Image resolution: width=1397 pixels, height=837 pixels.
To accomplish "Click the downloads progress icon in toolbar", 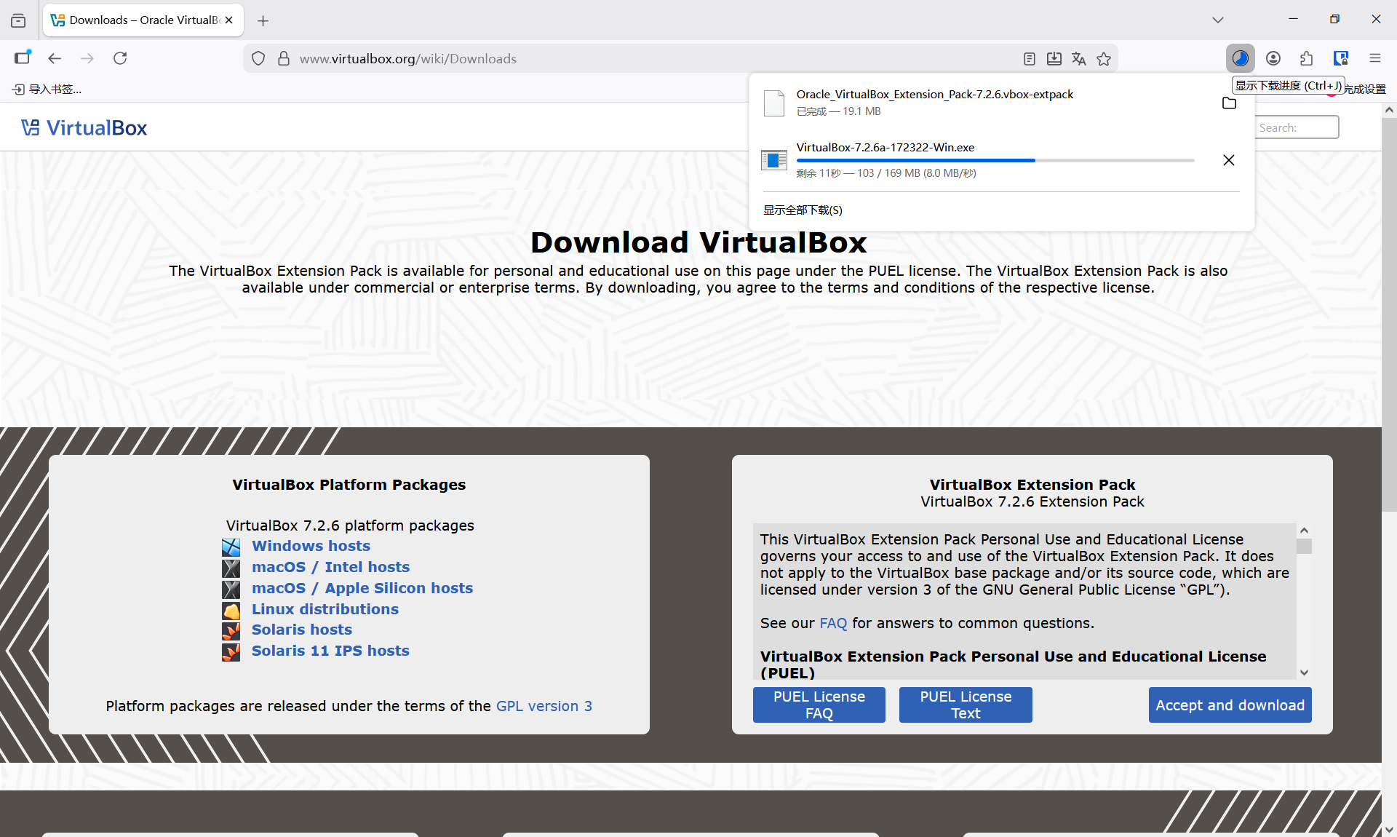I will click(1241, 58).
